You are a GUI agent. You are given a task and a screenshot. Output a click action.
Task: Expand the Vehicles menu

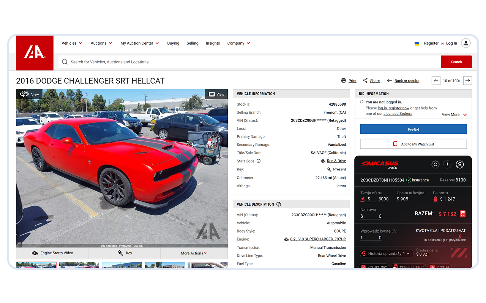[72, 43]
